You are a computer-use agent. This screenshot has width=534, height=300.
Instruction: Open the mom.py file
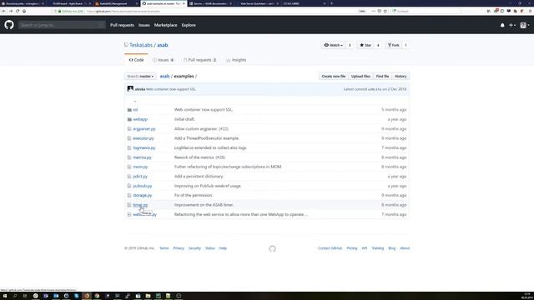coord(140,167)
